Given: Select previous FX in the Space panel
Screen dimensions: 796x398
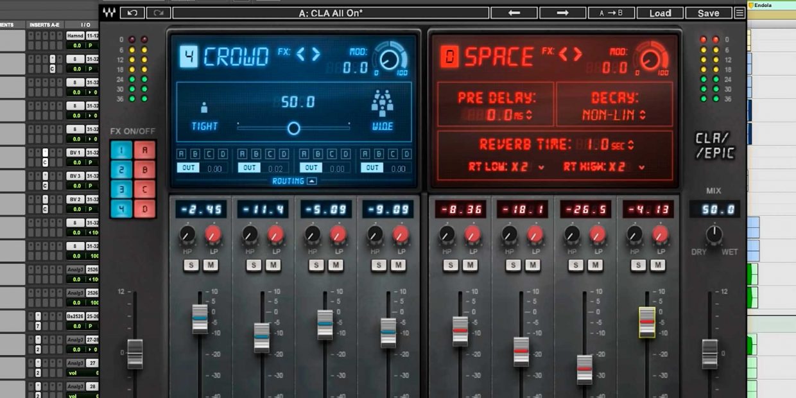Looking at the screenshot, I should (562, 55).
